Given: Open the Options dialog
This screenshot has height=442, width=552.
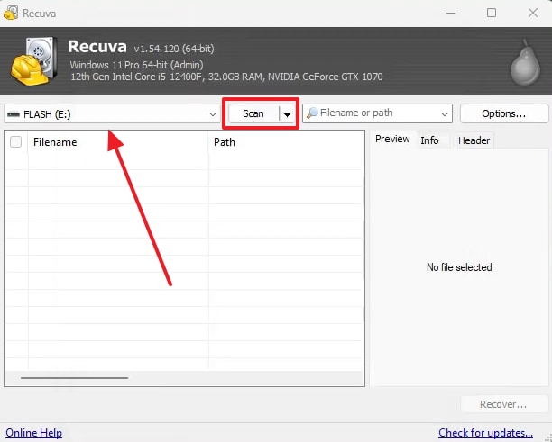Looking at the screenshot, I should 504,113.
